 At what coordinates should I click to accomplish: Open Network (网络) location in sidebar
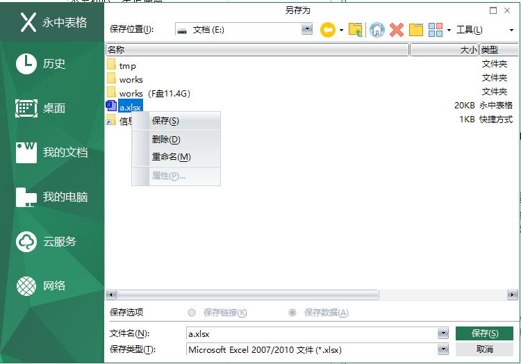40,286
